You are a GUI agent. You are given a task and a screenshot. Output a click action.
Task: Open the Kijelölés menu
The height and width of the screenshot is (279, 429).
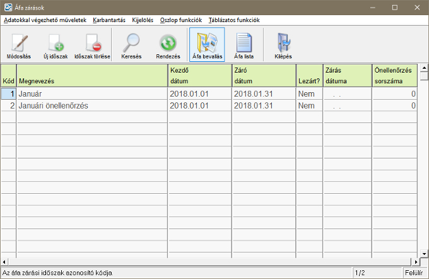(143, 20)
